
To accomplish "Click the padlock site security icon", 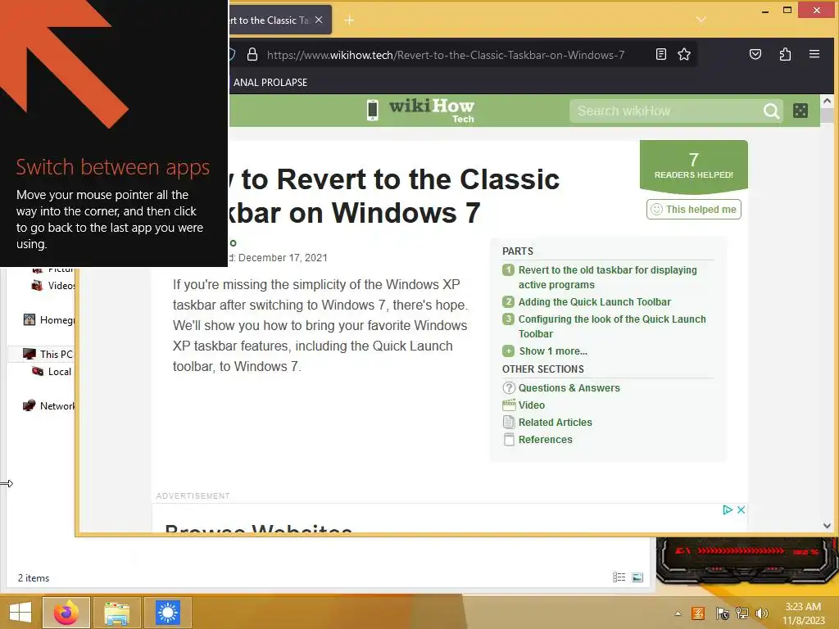I will click(x=252, y=55).
